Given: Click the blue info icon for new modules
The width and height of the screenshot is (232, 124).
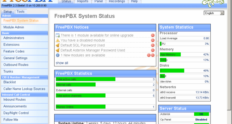Looking at the screenshot, I should click(58, 55).
